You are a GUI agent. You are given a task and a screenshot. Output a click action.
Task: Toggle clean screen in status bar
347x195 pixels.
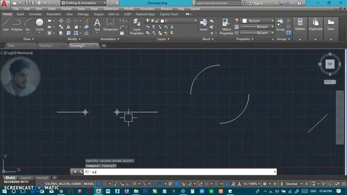tap(337, 184)
